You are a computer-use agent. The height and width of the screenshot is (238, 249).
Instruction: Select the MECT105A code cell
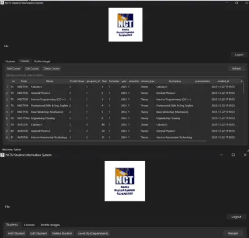[24, 118]
